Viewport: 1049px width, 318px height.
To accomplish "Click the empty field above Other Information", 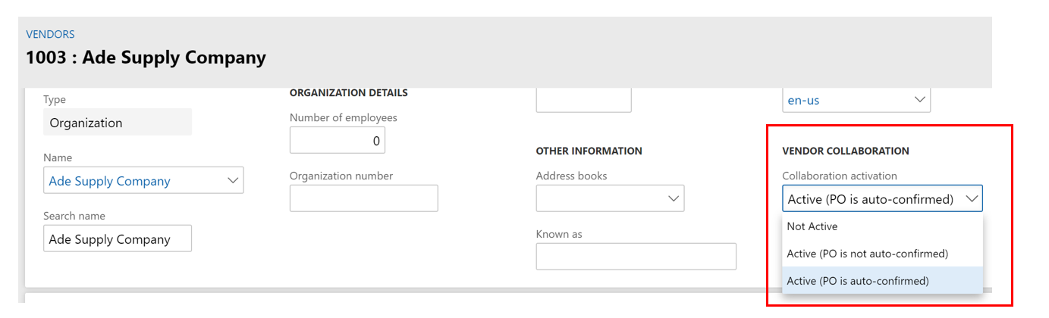I will point(583,101).
